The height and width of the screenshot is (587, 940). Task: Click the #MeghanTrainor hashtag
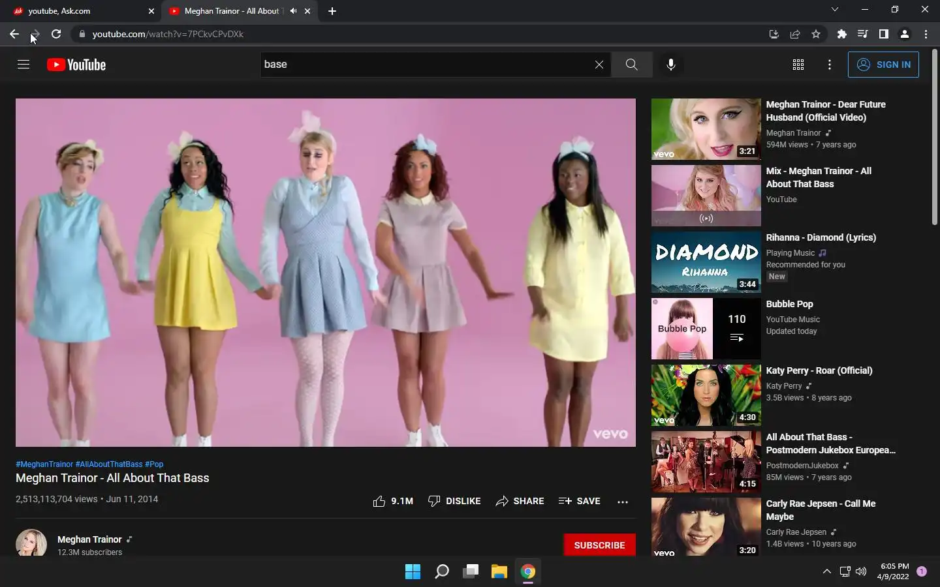44,464
